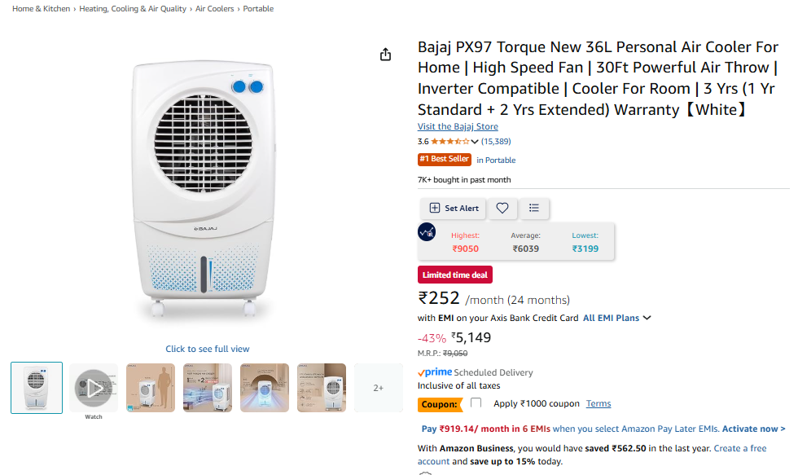Open the list icon next to heart
Screen dimensions: 798x475
click(534, 209)
